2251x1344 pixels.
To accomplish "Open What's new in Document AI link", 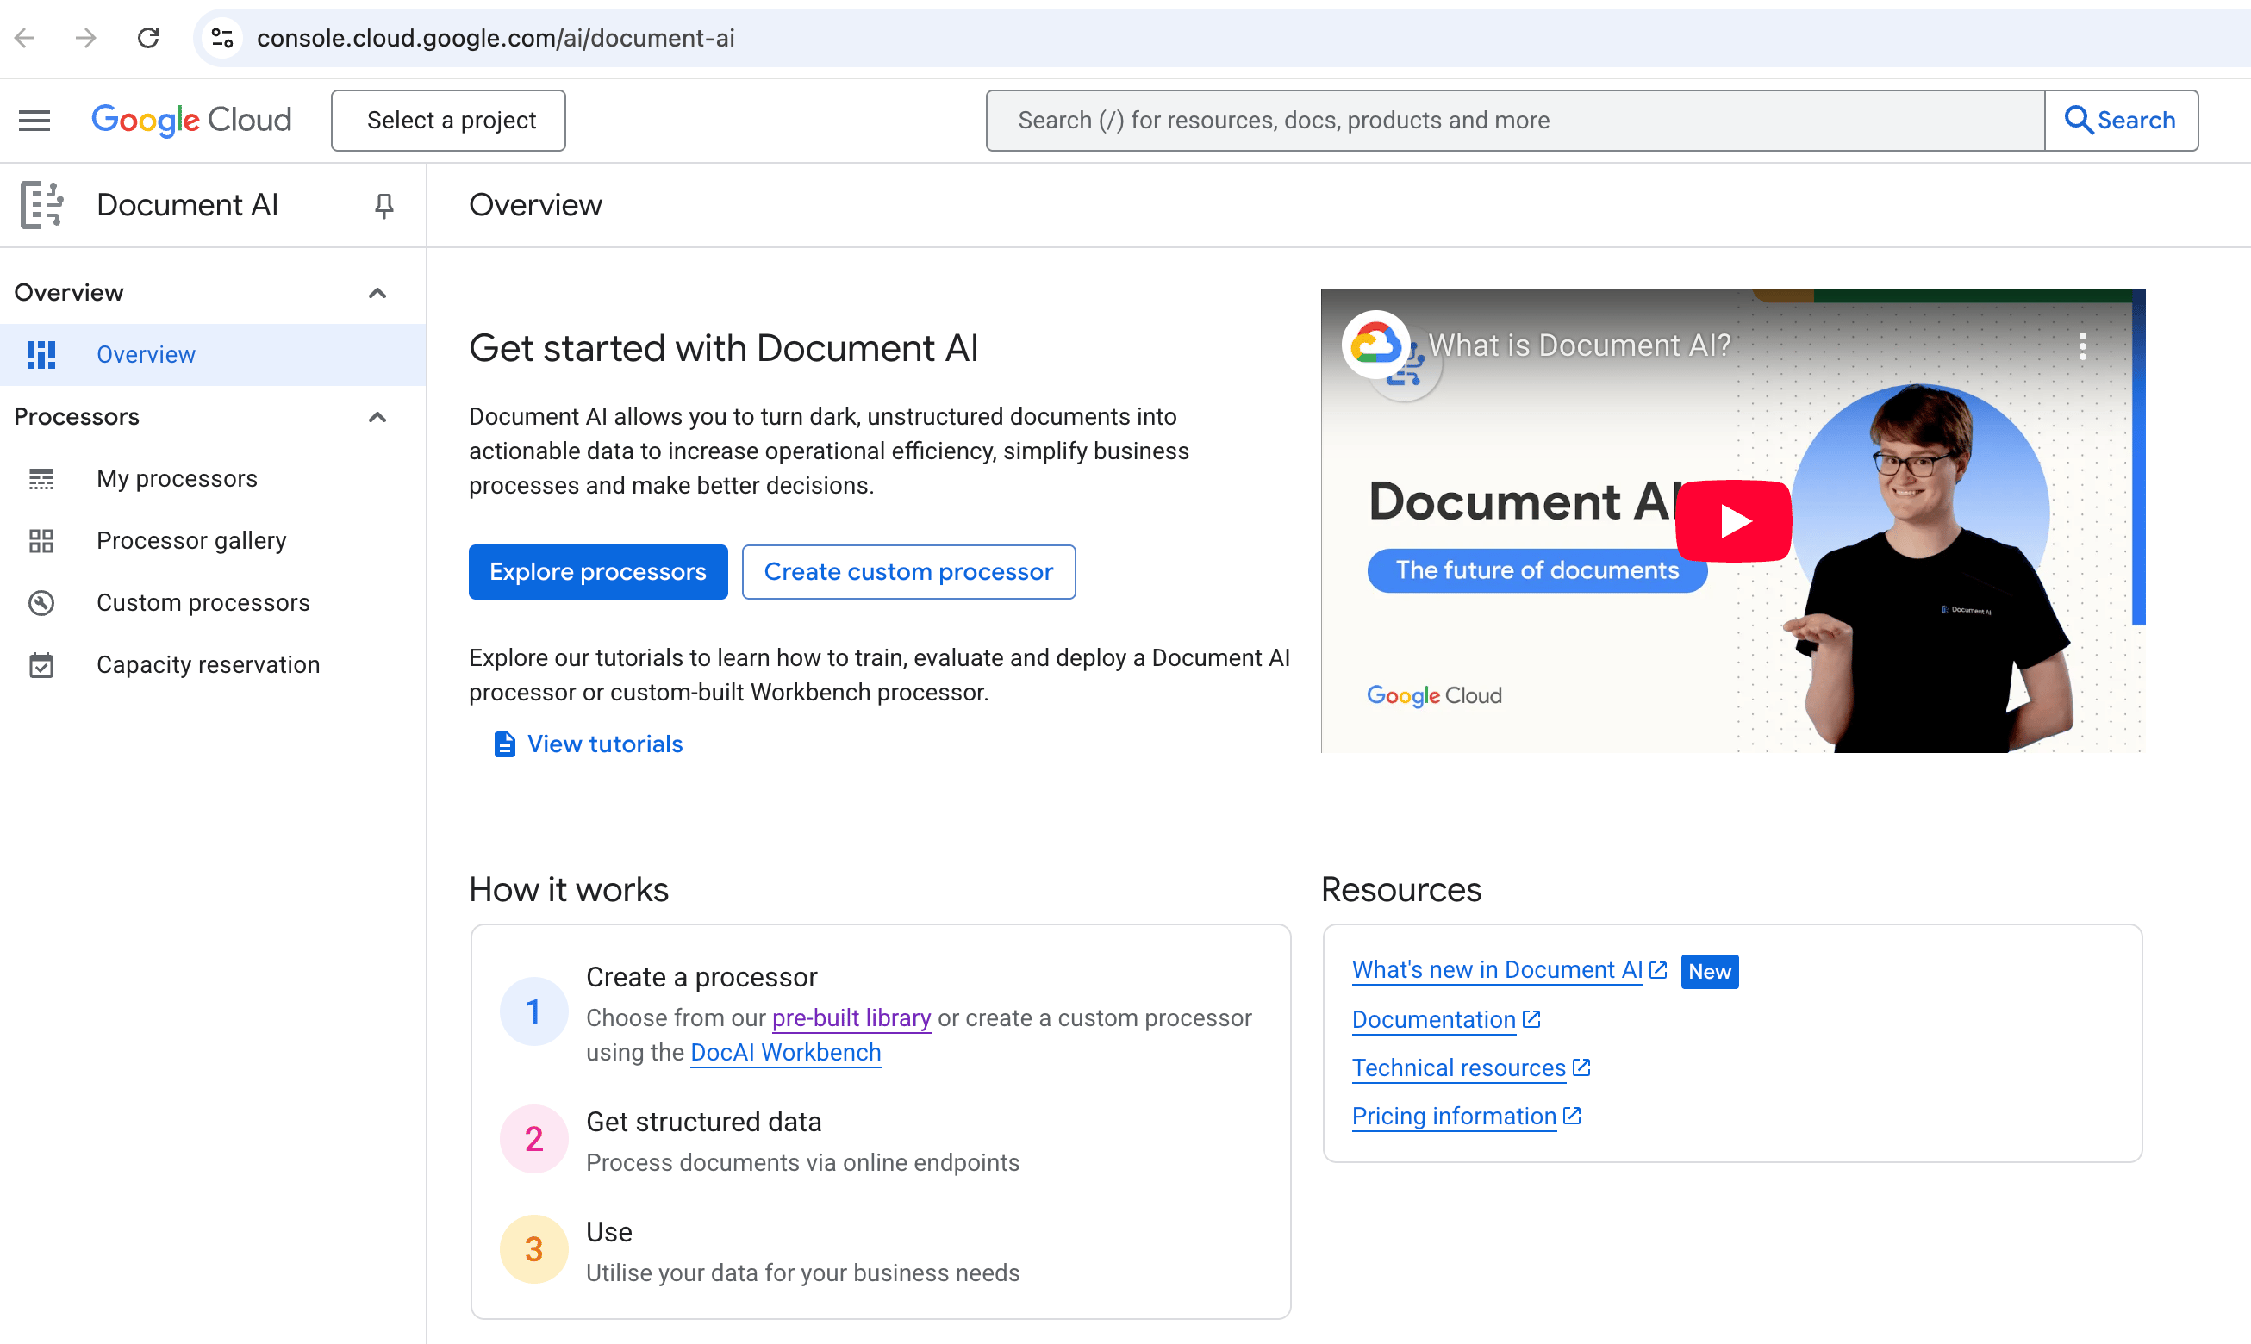I will (x=1497, y=970).
